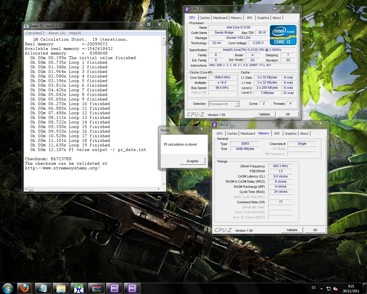Show hidden tray icons arrow

(321, 288)
